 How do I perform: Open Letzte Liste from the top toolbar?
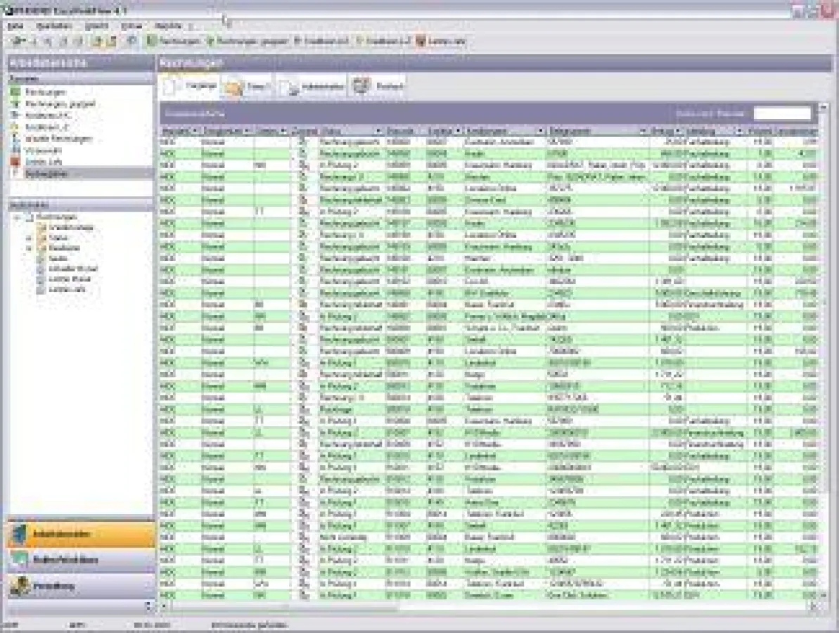coord(421,41)
